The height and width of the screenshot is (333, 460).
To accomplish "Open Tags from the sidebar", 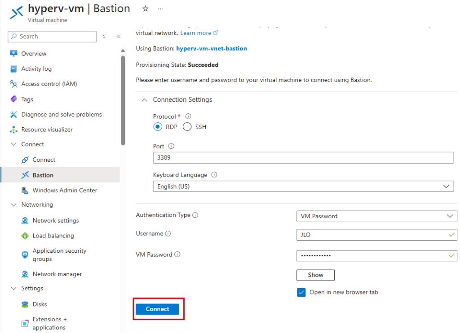I will (x=27, y=99).
